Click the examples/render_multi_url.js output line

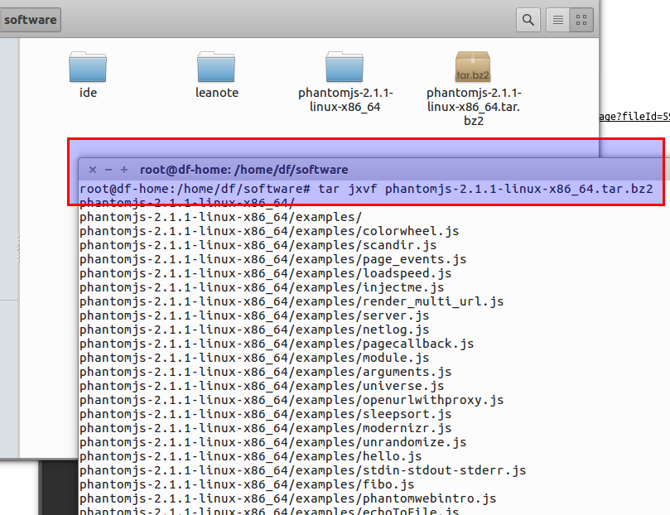click(x=292, y=301)
